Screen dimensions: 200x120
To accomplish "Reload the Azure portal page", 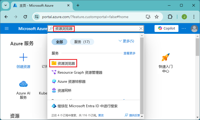I will 25,17.
